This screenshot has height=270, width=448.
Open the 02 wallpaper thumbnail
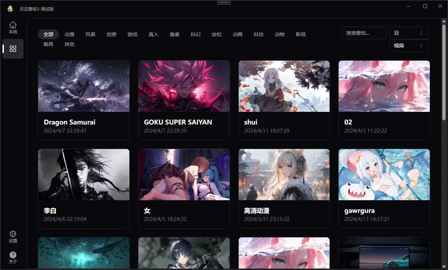[384, 86]
